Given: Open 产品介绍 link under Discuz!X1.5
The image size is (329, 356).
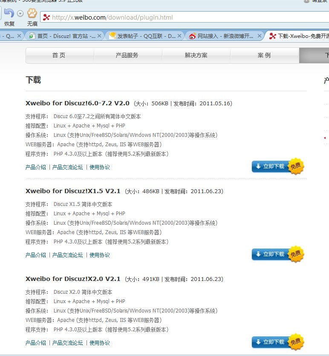Looking at the screenshot, I should [x=36, y=255].
